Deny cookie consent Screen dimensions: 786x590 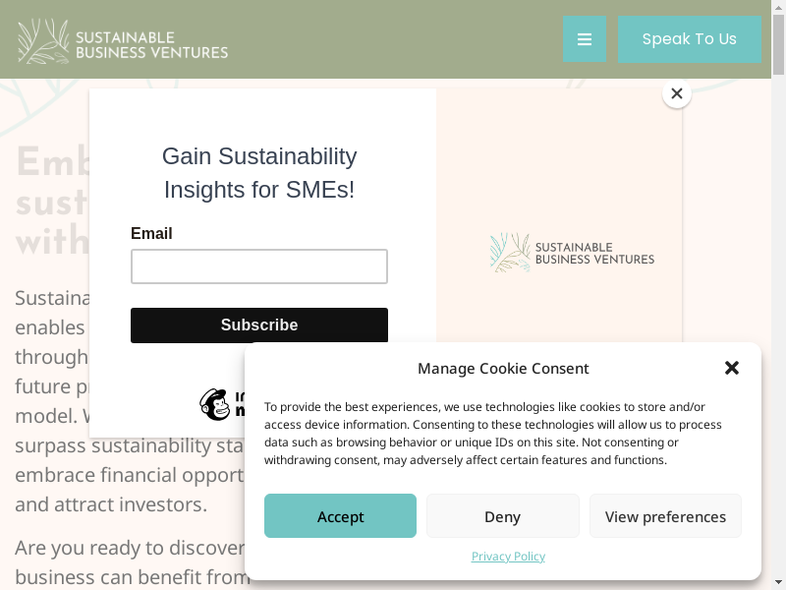[502, 516]
